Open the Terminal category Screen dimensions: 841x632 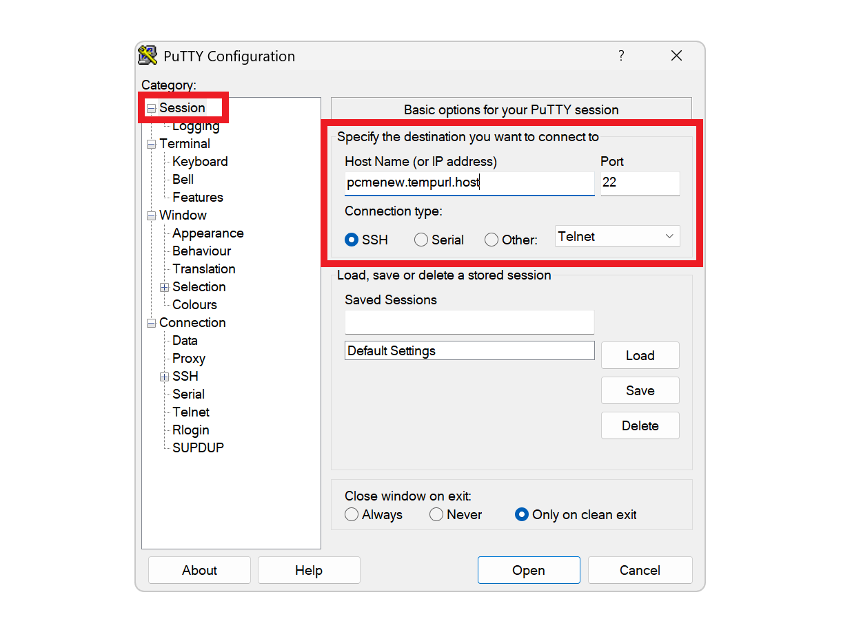click(x=185, y=143)
